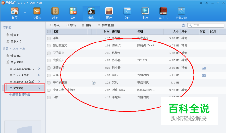
Task: Switch to the 音乐 music tab
Action: coord(91,13)
